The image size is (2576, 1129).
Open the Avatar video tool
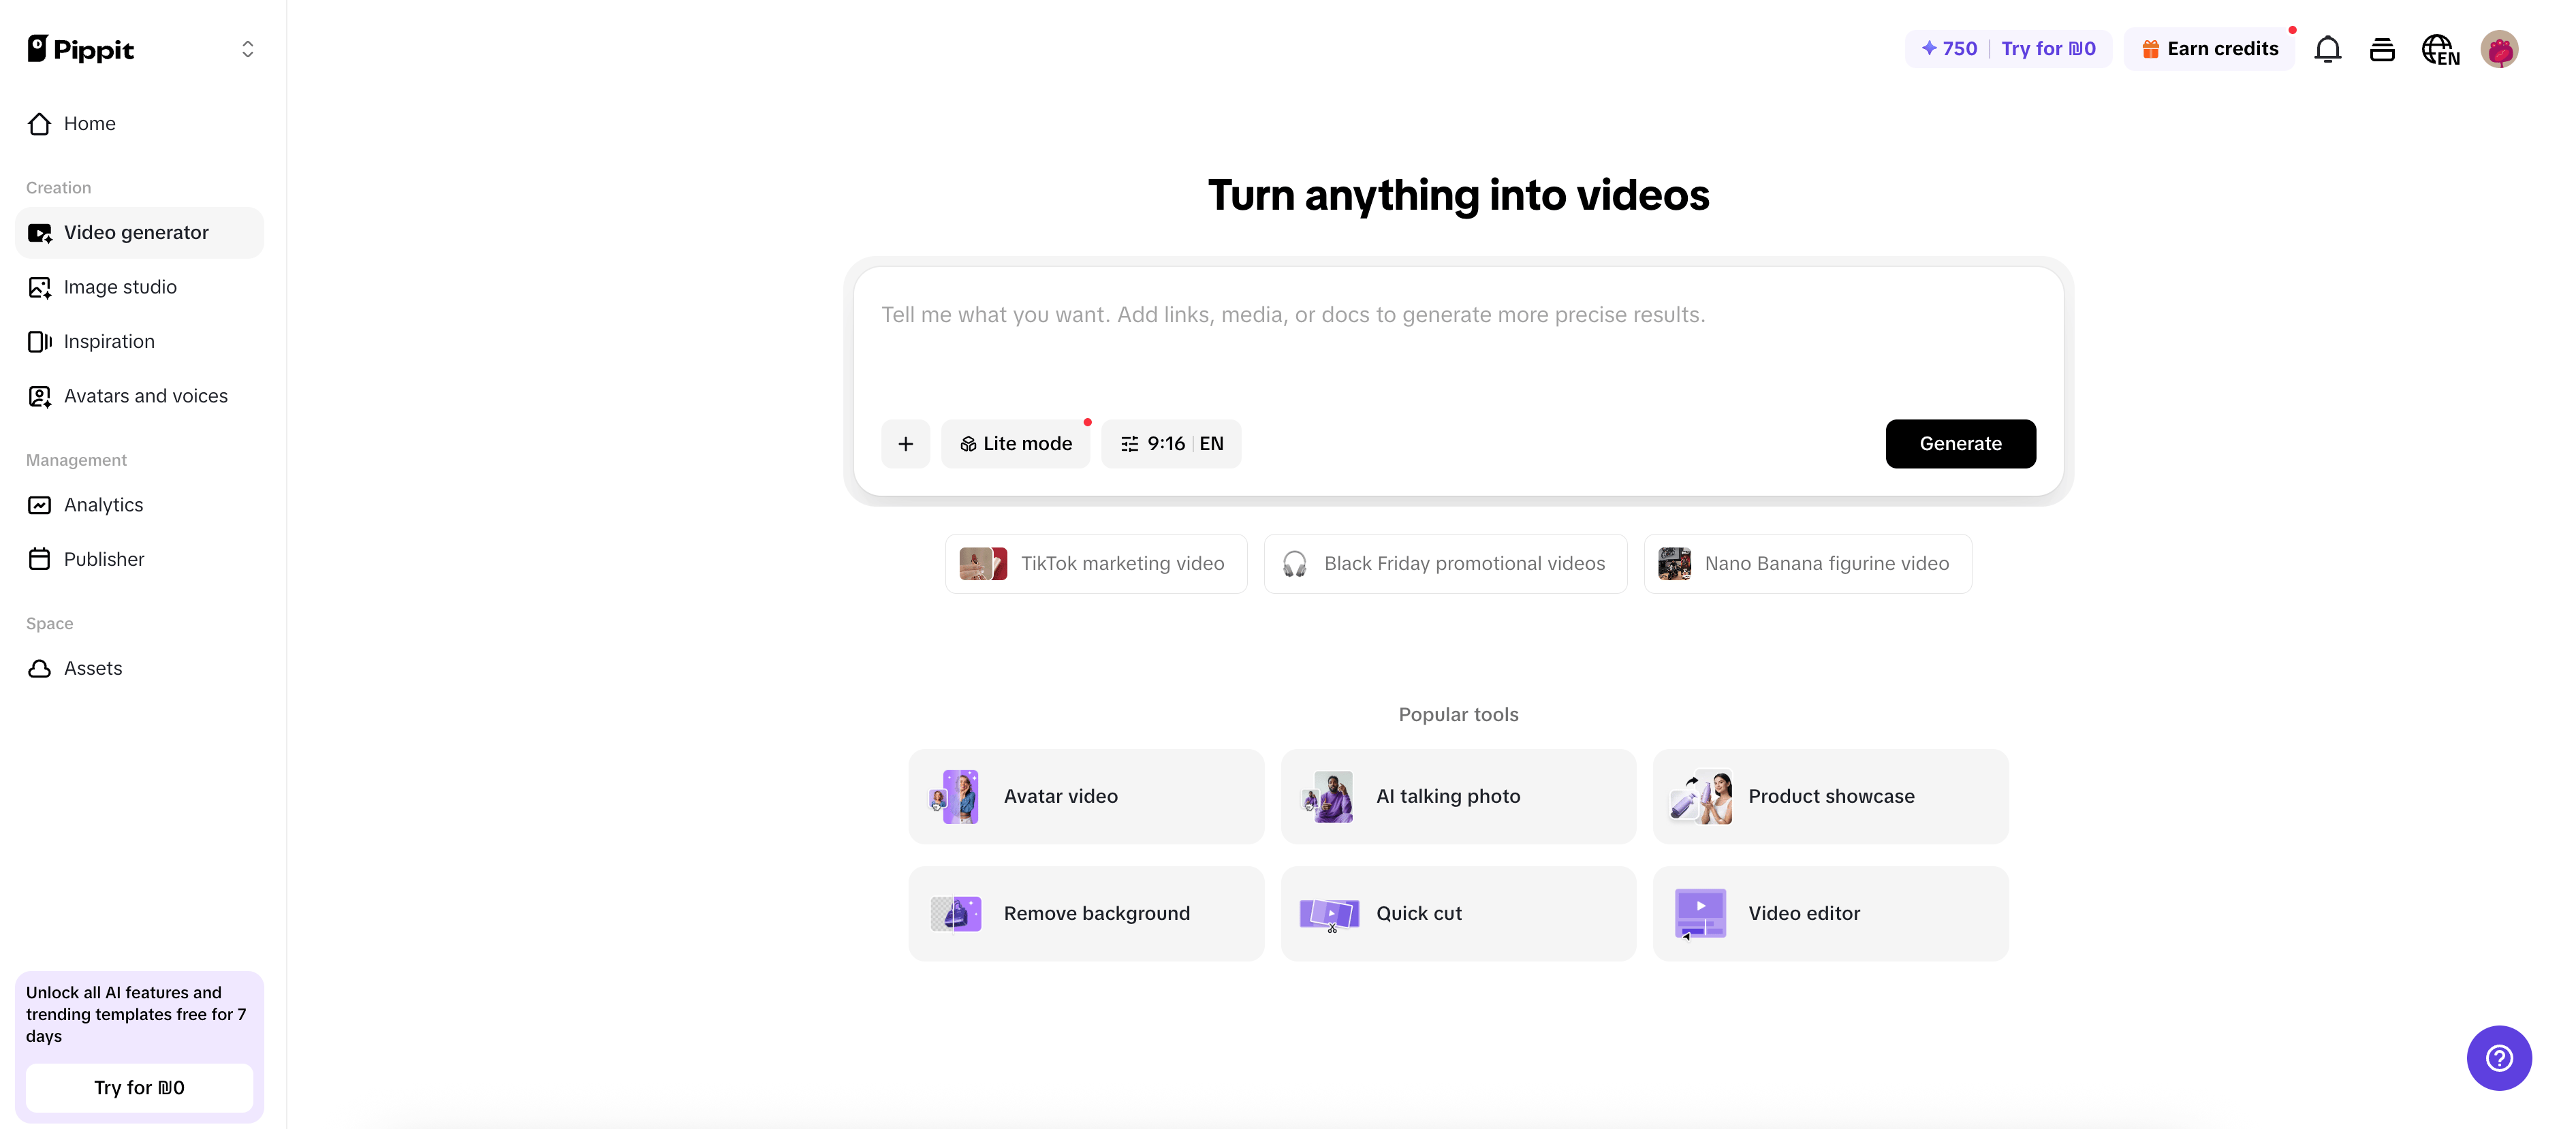point(1085,796)
